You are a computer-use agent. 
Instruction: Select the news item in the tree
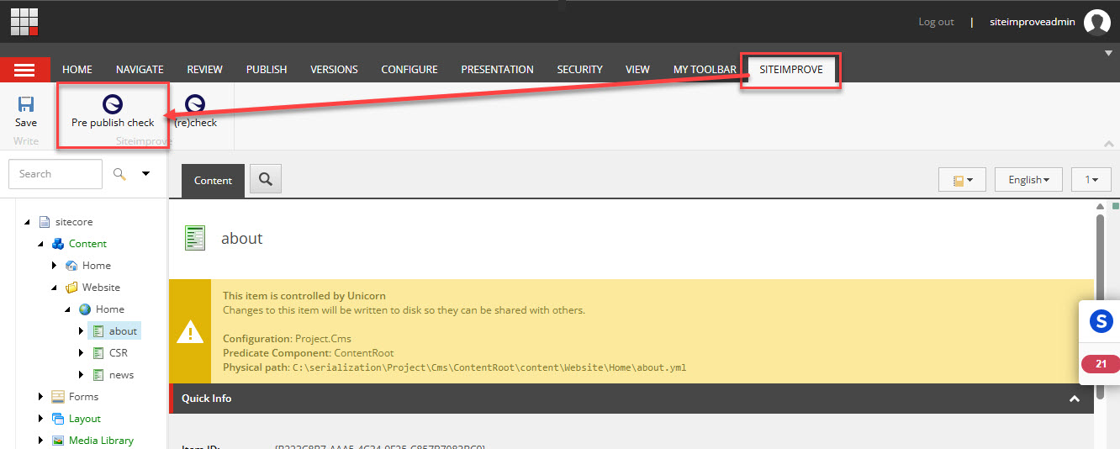[x=121, y=375]
